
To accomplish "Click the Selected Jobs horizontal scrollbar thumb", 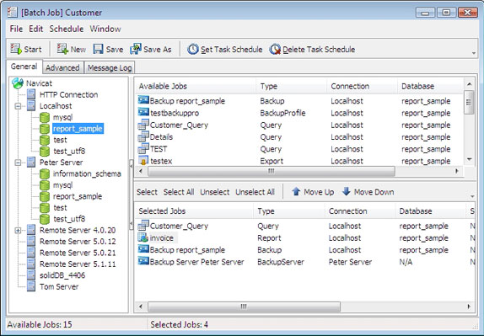I will coord(245,307).
